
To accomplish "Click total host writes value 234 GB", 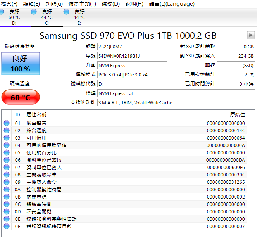I will [x=236, y=56].
